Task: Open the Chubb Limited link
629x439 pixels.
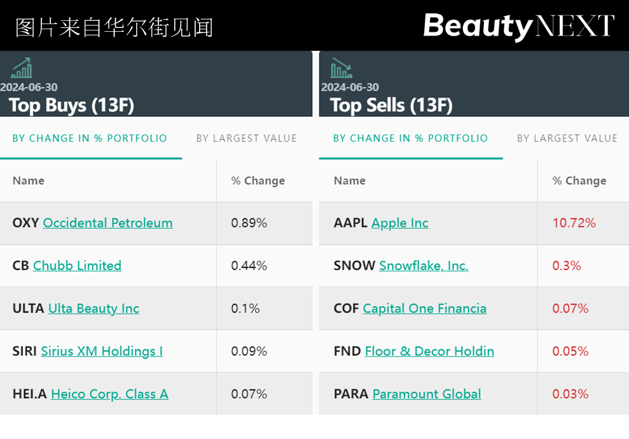Action: tap(77, 266)
